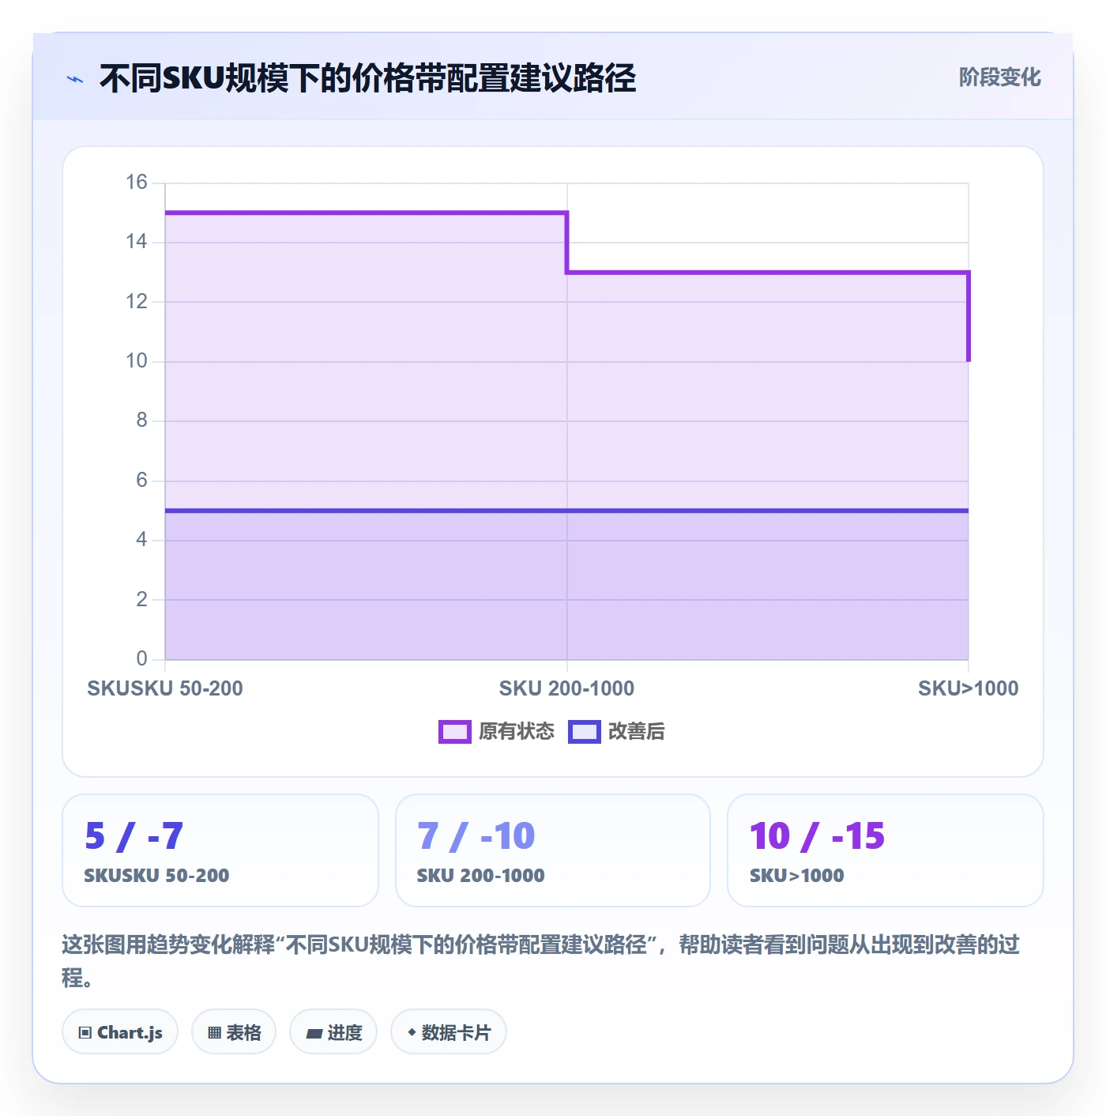1106x1116 pixels.
Task: Click the SKU>1000 axis label
Action: click(969, 688)
